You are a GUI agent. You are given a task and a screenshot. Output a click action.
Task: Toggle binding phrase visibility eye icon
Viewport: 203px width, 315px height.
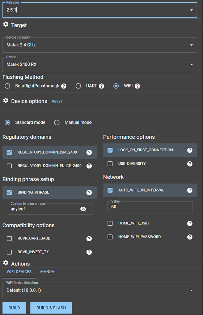[x=83, y=209]
